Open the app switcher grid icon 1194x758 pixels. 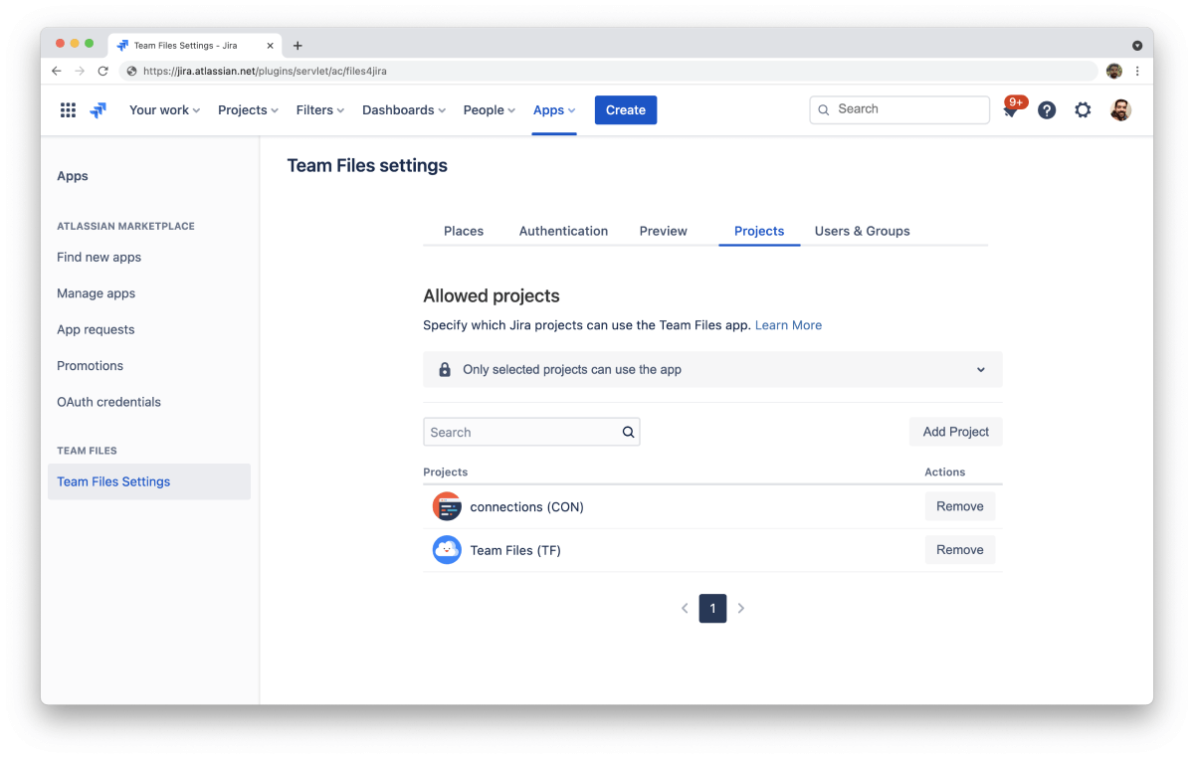tap(68, 110)
